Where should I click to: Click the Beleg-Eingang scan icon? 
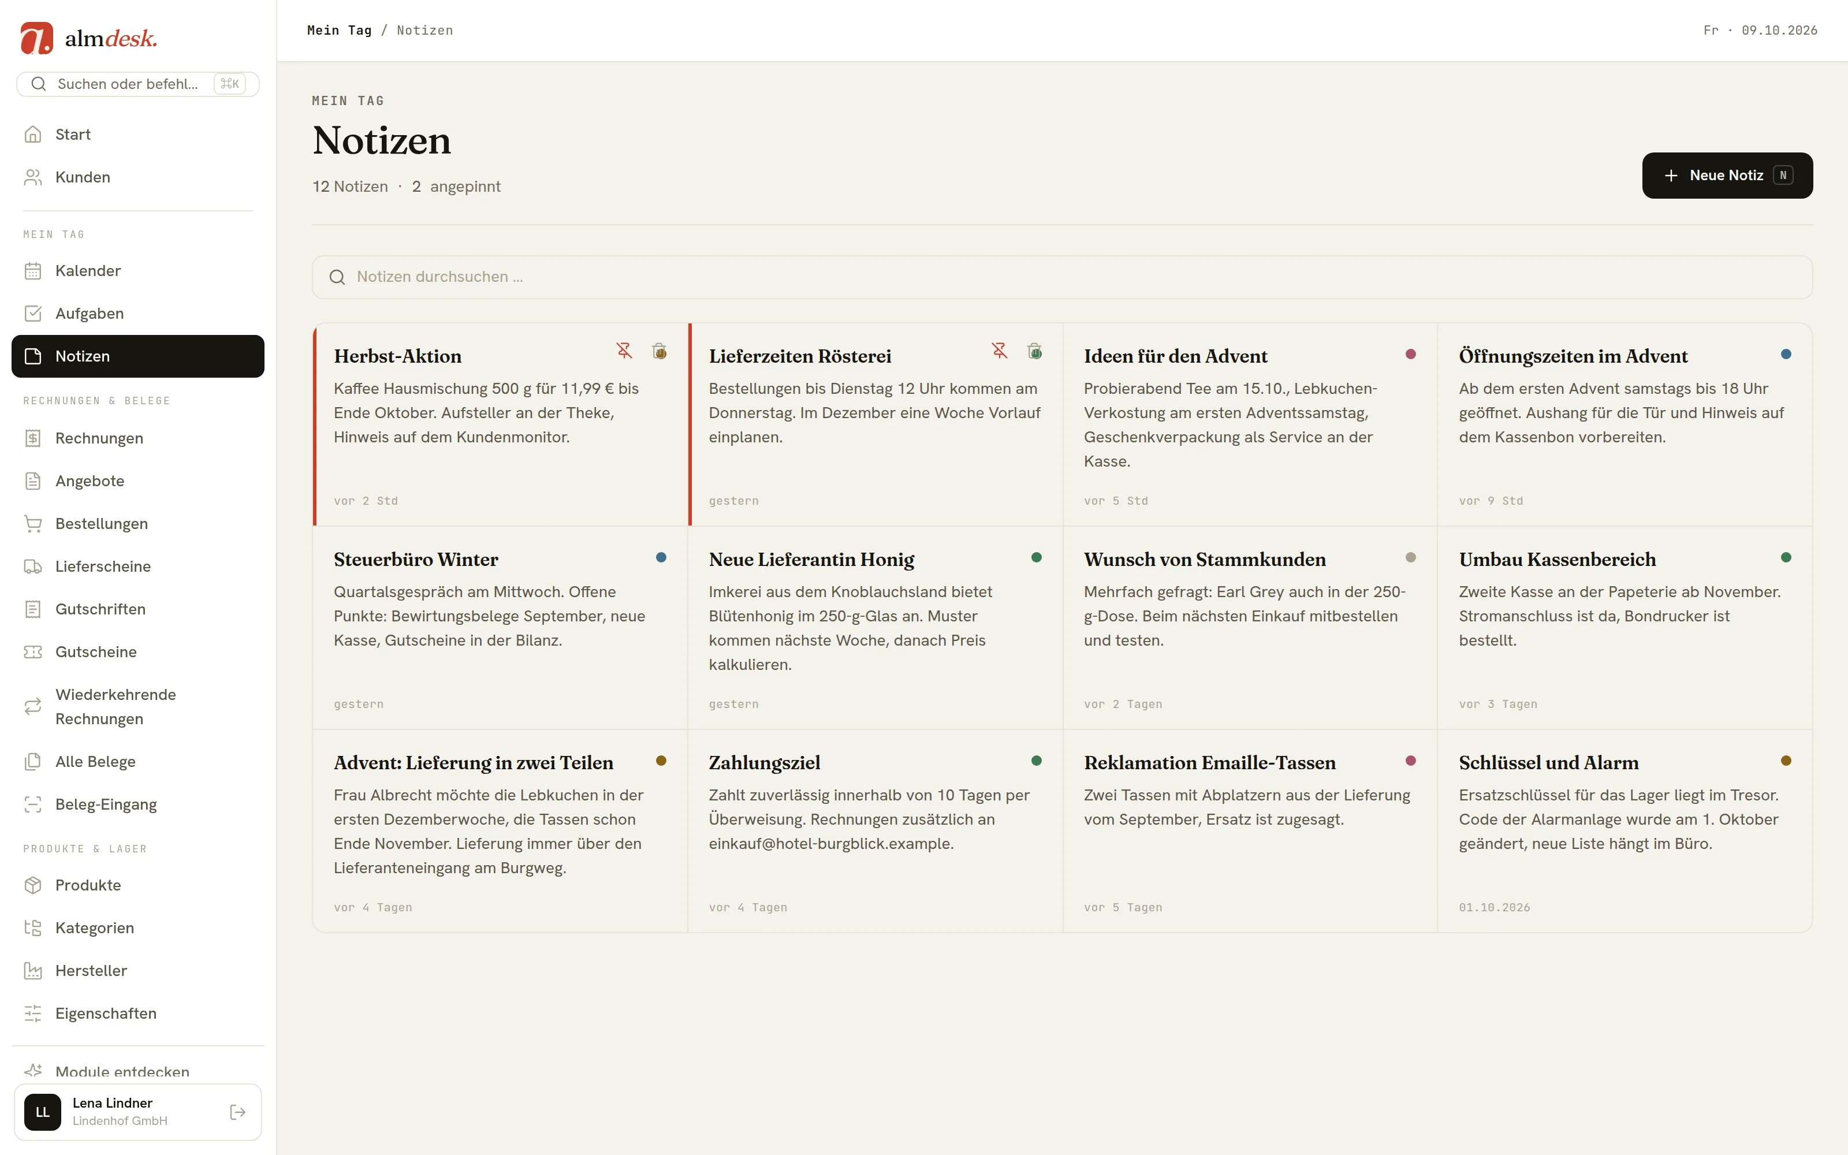(x=33, y=804)
